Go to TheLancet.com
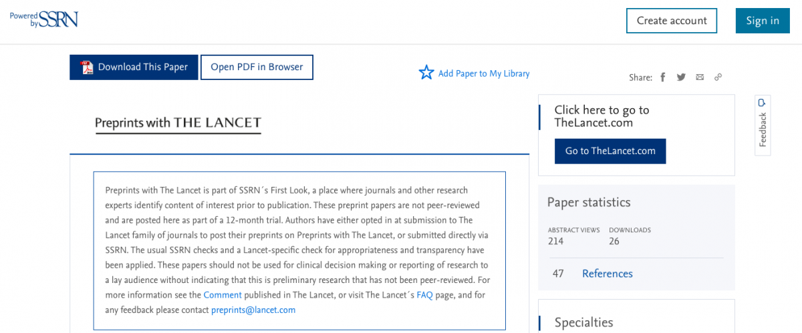This screenshot has height=333, width=802. 610,151
